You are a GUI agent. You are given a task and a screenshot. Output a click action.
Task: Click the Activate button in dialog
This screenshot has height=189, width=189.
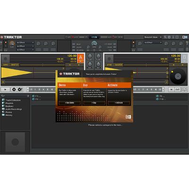click(x=119, y=103)
